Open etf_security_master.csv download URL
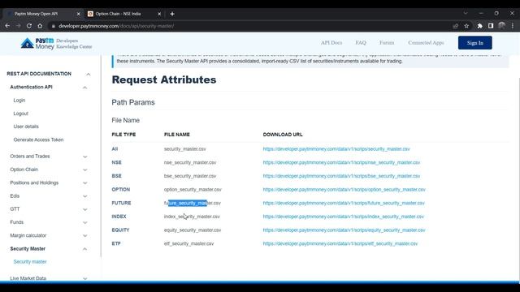The image size is (520, 292). click(340, 243)
